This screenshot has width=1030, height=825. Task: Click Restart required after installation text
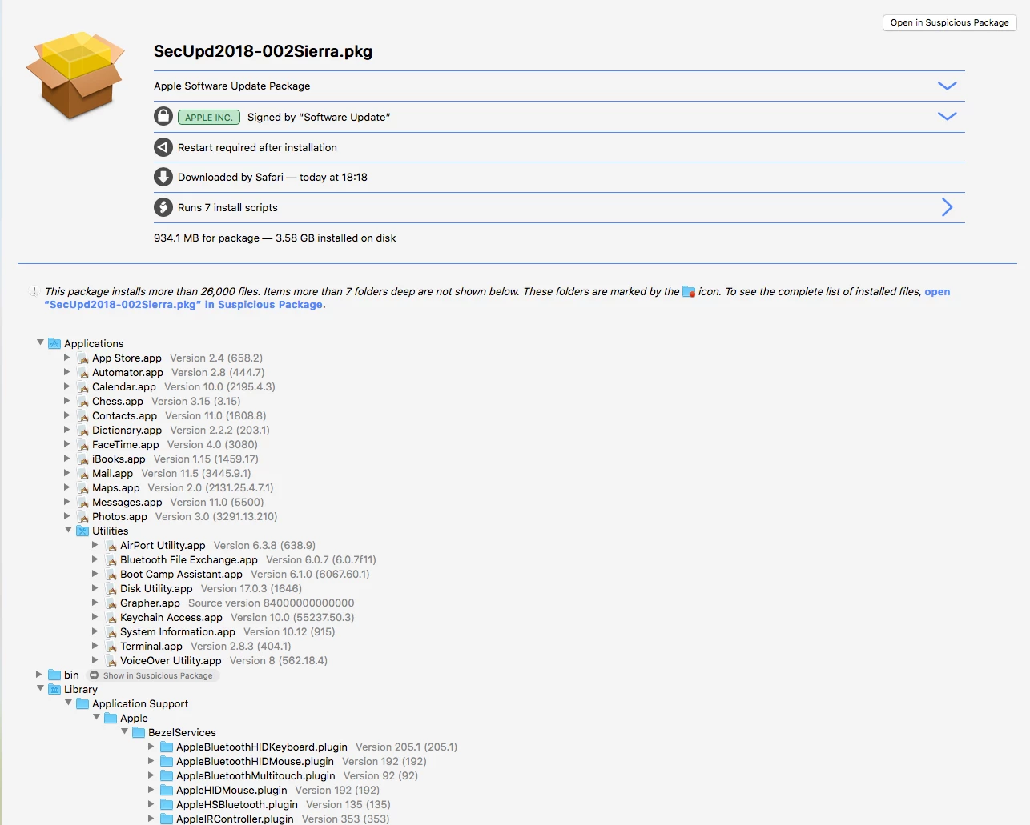[x=257, y=148]
